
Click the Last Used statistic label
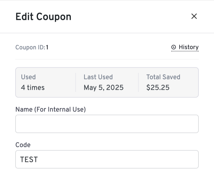(x=98, y=77)
